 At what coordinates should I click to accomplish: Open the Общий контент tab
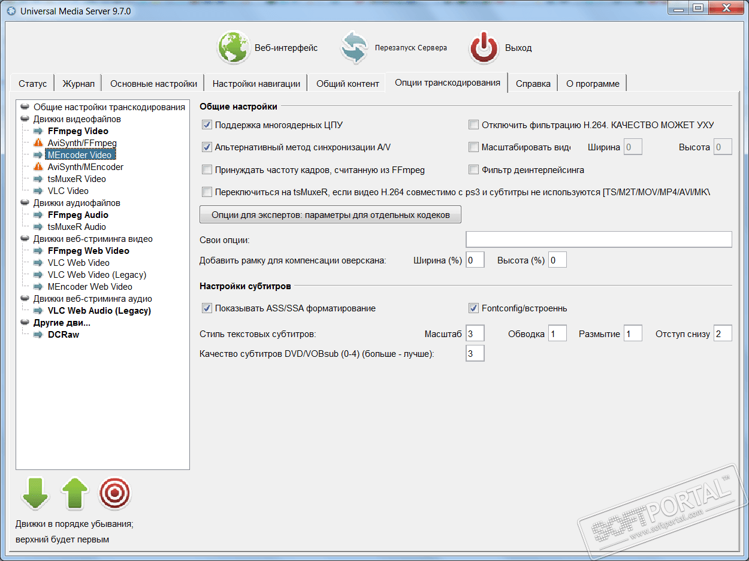coord(348,84)
